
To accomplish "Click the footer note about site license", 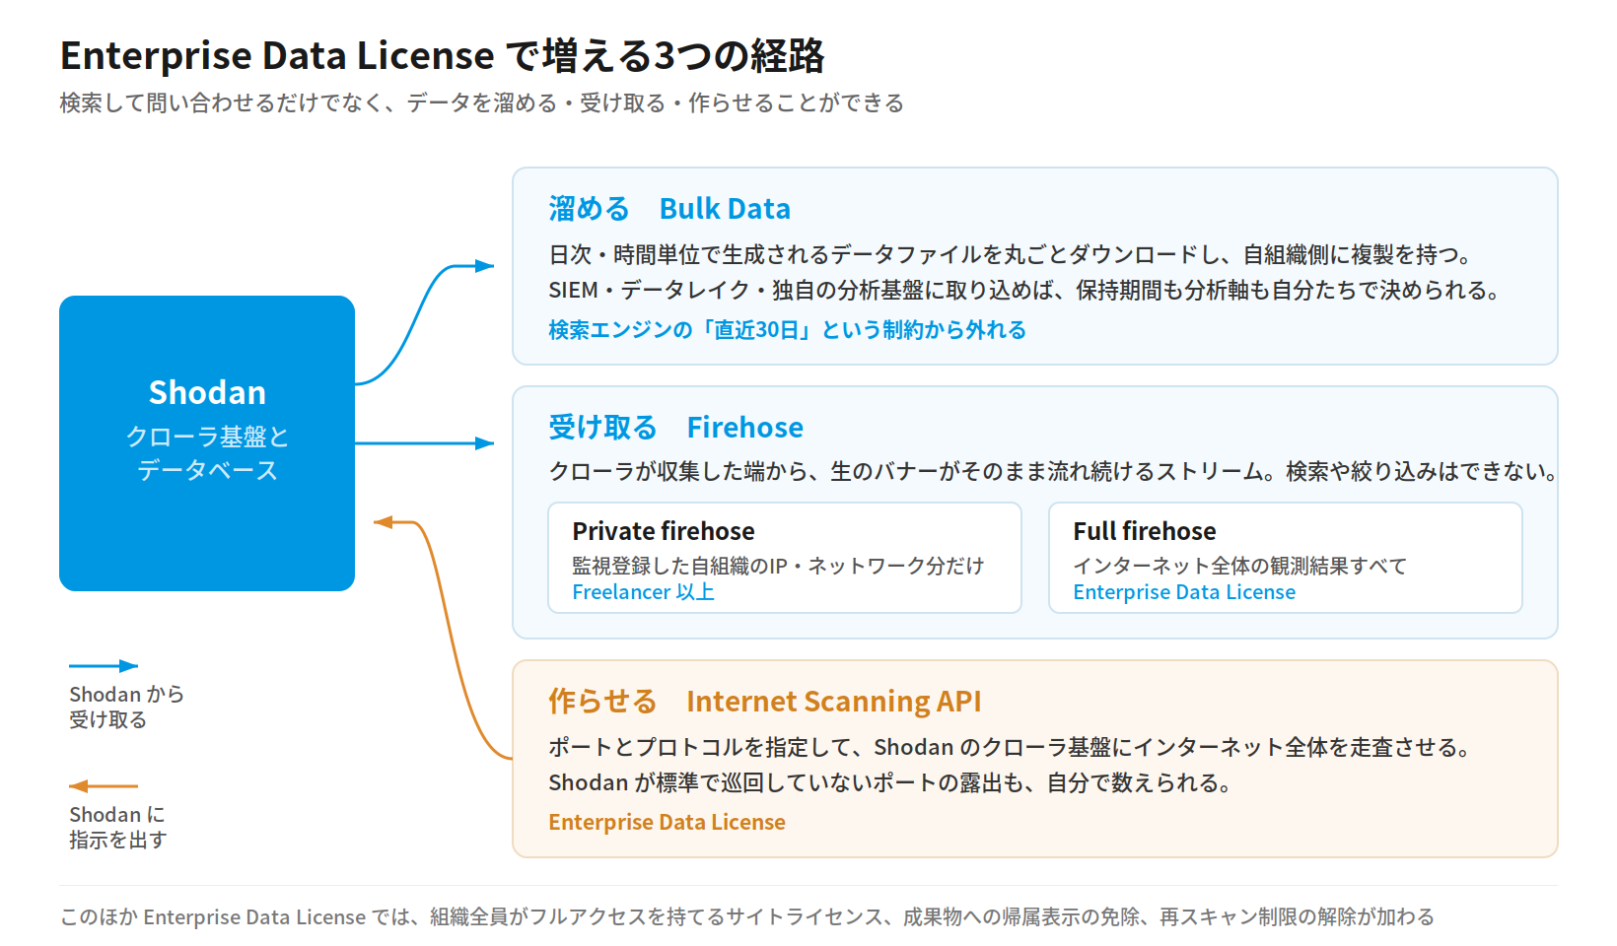I will (747, 917).
